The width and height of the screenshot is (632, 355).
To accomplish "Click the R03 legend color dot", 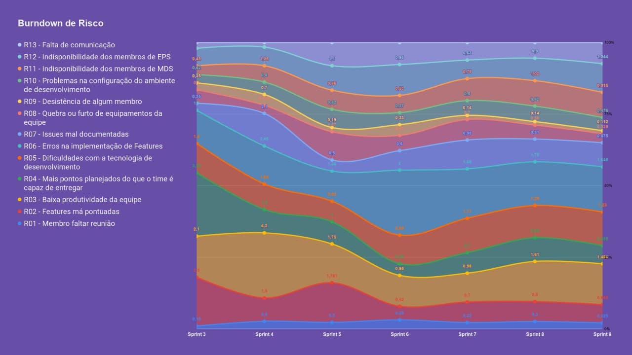I will click(20, 200).
